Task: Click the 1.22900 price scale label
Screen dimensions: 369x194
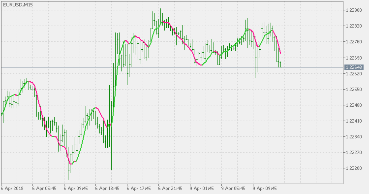Action: click(354, 10)
